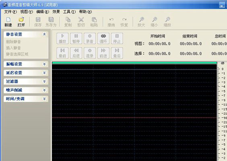Expand the 振幅设置 panel
This screenshot has height=161, width=227.
point(26,64)
